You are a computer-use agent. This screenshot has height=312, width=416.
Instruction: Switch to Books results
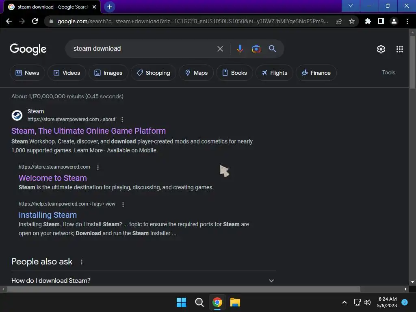point(234,73)
